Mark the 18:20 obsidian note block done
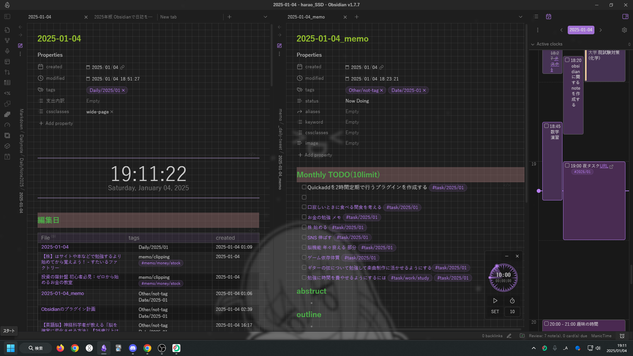This screenshot has width=633, height=356. (567, 60)
